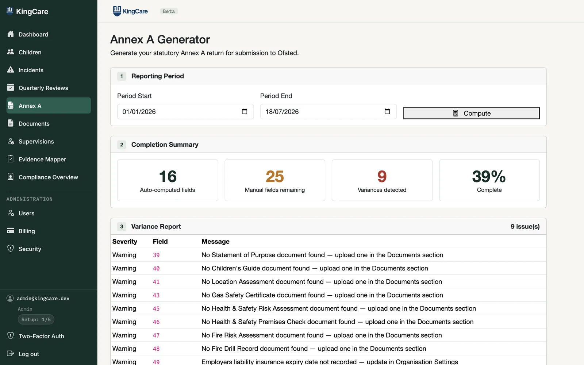Viewport: 584px width, 365px height.
Task: Click the KingCare sidebar logo icon
Action: pyautogui.click(x=10, y=11)
